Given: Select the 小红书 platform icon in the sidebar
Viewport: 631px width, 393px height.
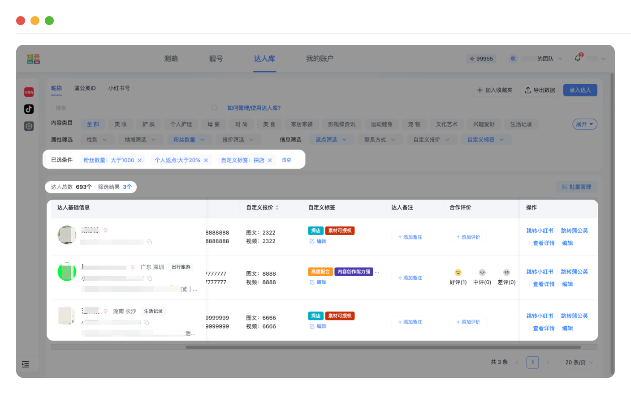Looking at the screenshot, I should click(x=29, y=92).
